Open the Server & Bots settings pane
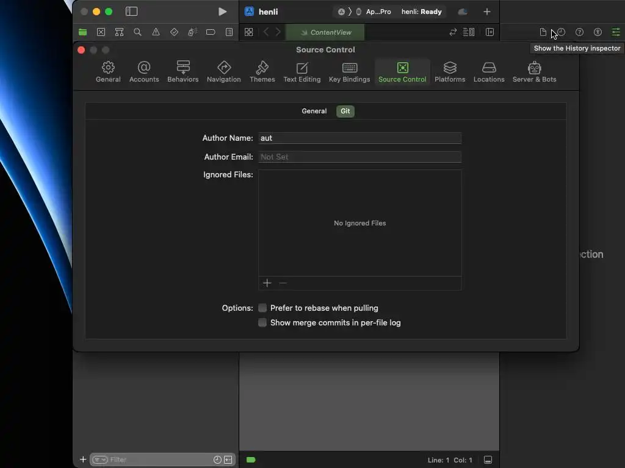 tap(534, 72)
